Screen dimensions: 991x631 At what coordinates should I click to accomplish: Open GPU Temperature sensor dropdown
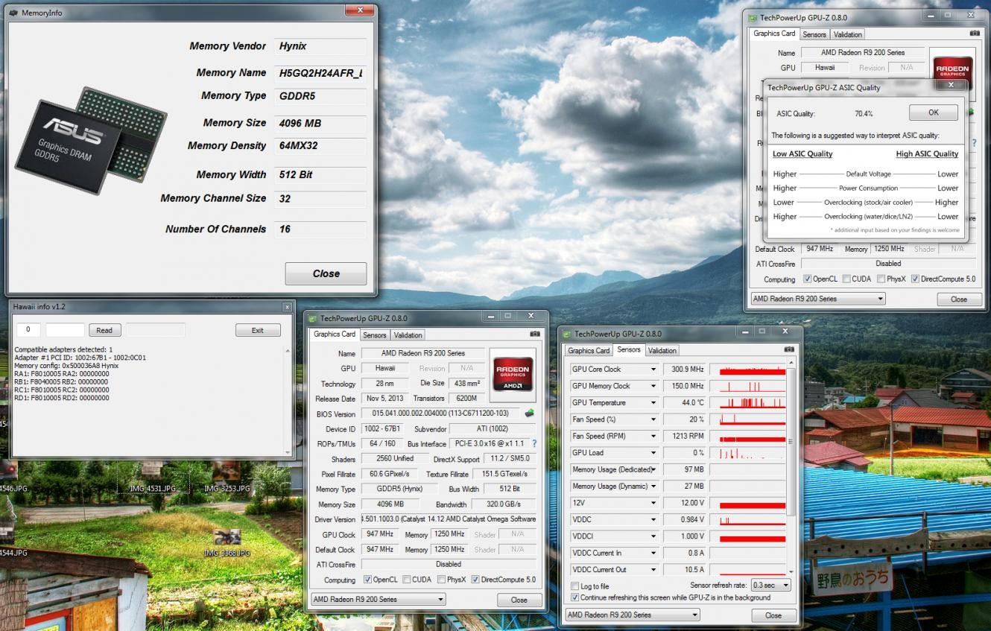click(653, 403)
